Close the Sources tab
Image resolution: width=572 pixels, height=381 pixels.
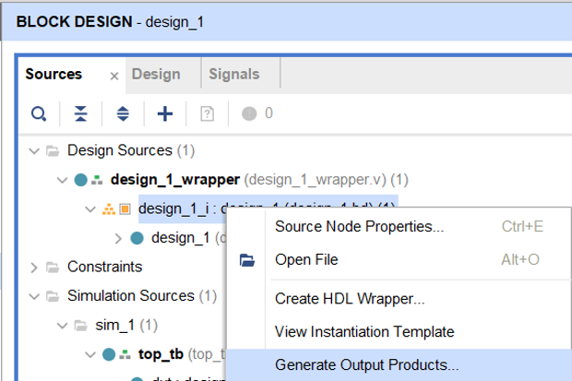(x=114, y=76)
